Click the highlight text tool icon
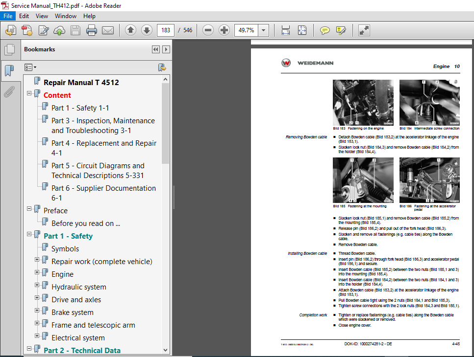Screen dimensions: 474x357 pyautogui.click(x=341, y=30)
